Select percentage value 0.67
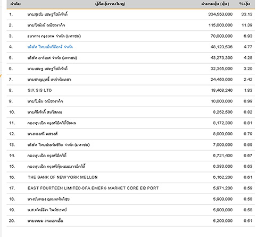The width and height of the screenshot is (266, 242). point(248,155)
